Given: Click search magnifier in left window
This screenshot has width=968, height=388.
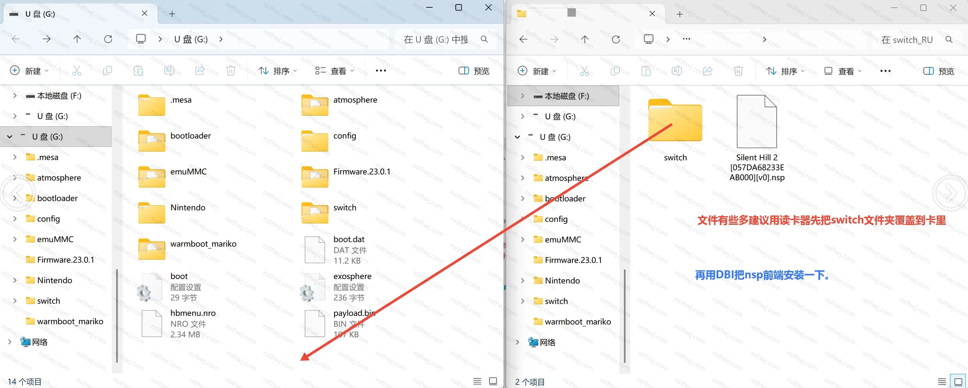Looking at the screenshot, I should point(484,39).
